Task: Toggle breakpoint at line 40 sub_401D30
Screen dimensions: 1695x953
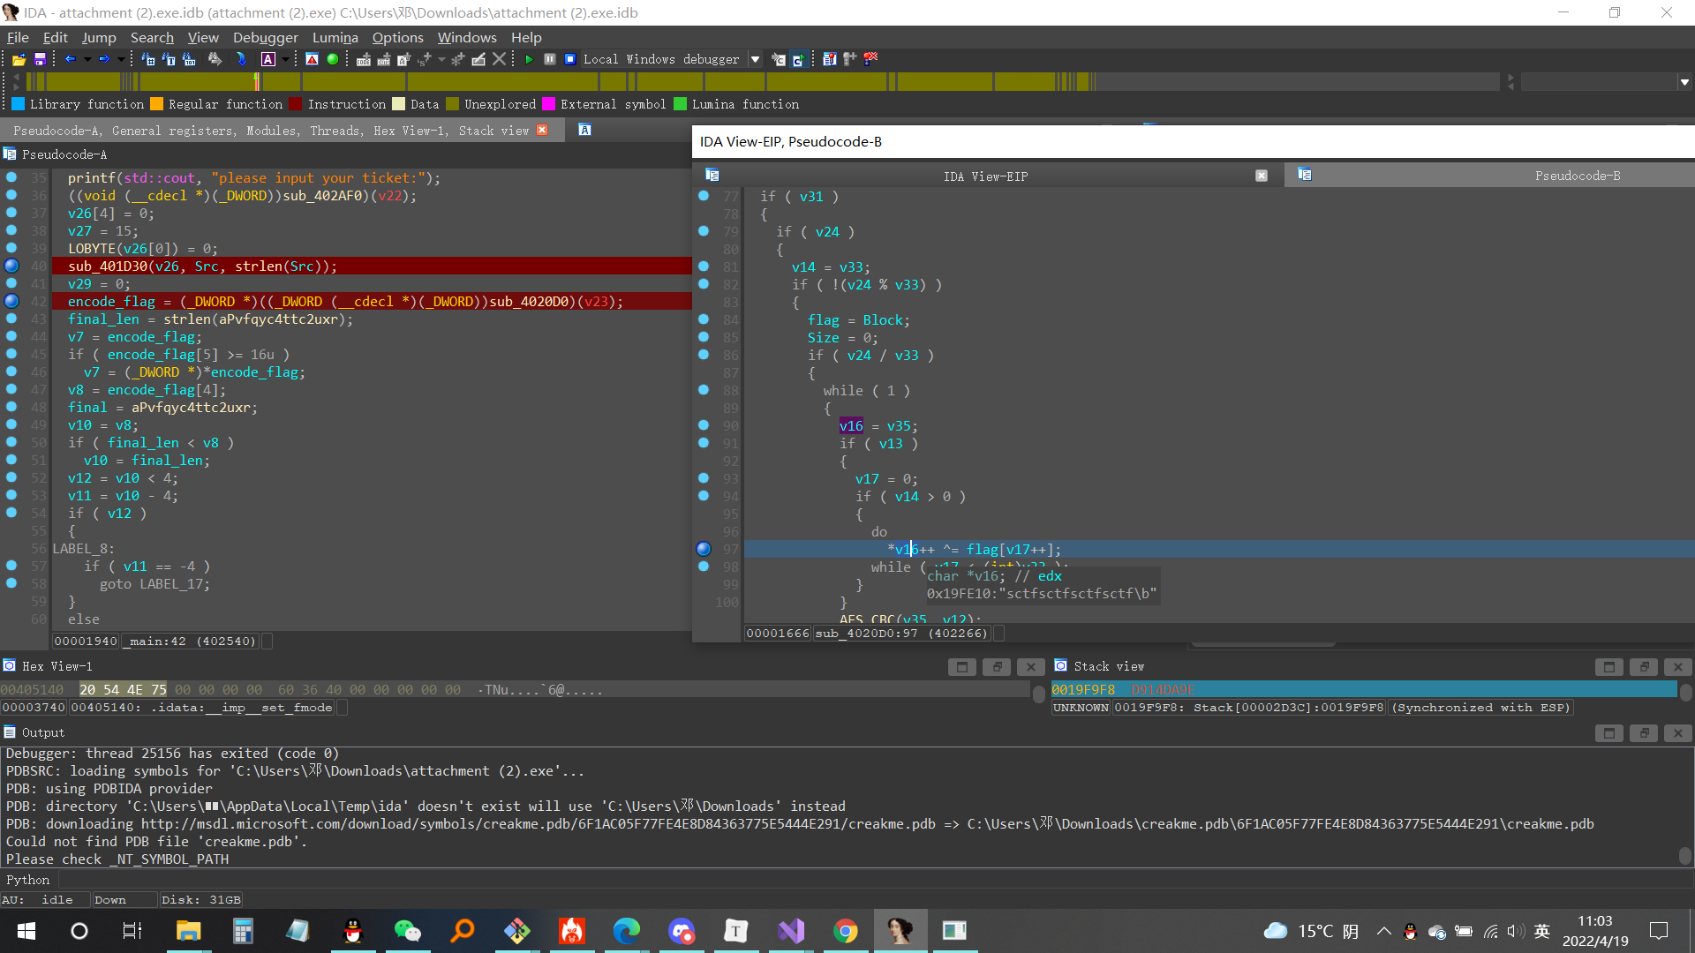Action: point(11,266)
